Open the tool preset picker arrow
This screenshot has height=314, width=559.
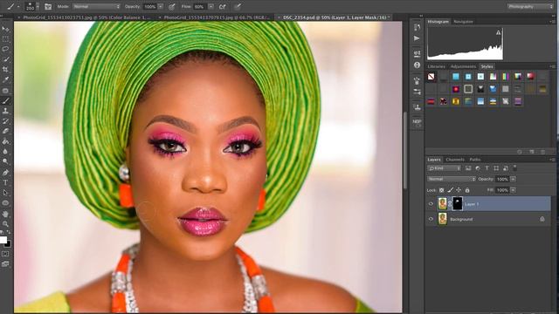[x=18, y=6]
